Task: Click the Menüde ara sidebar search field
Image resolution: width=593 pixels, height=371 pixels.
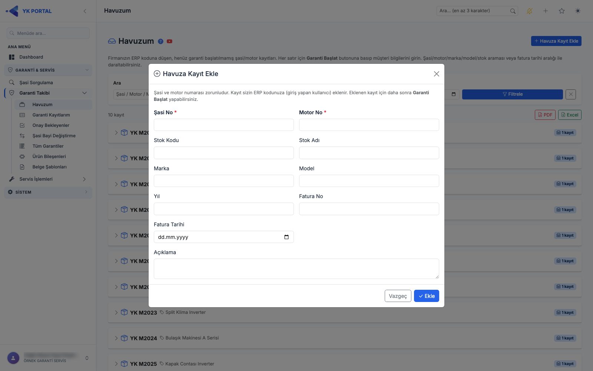Action: click(48, 33)
